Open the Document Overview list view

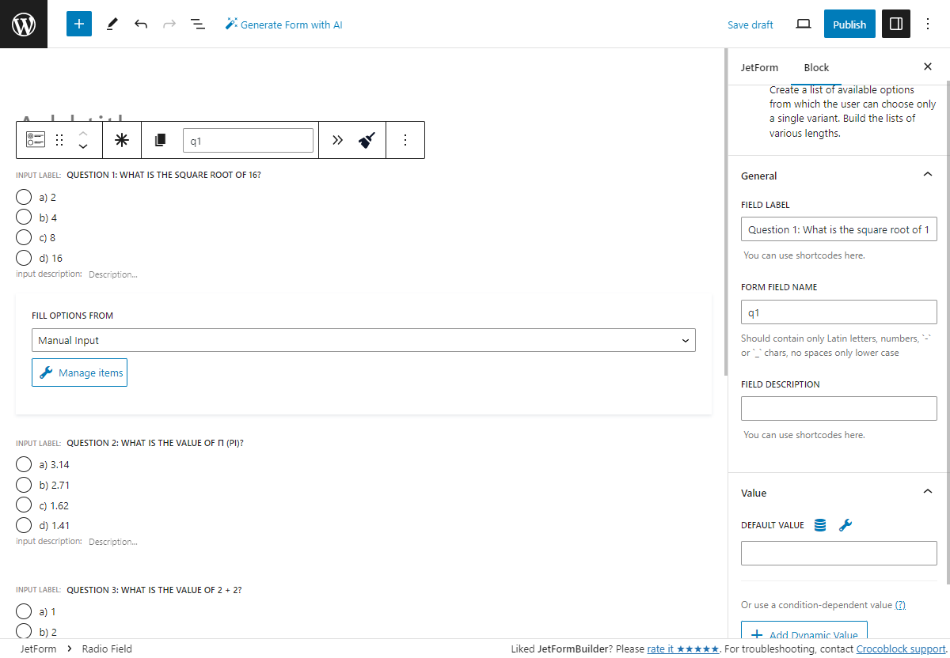coord(197,24)
